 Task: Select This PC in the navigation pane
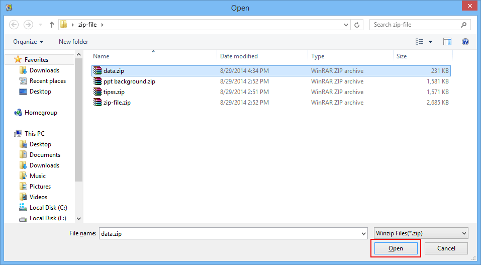click(34, 134)
